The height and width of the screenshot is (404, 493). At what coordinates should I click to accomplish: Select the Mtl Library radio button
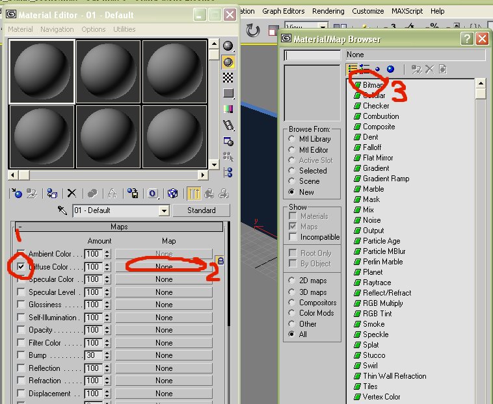point(293,139)
